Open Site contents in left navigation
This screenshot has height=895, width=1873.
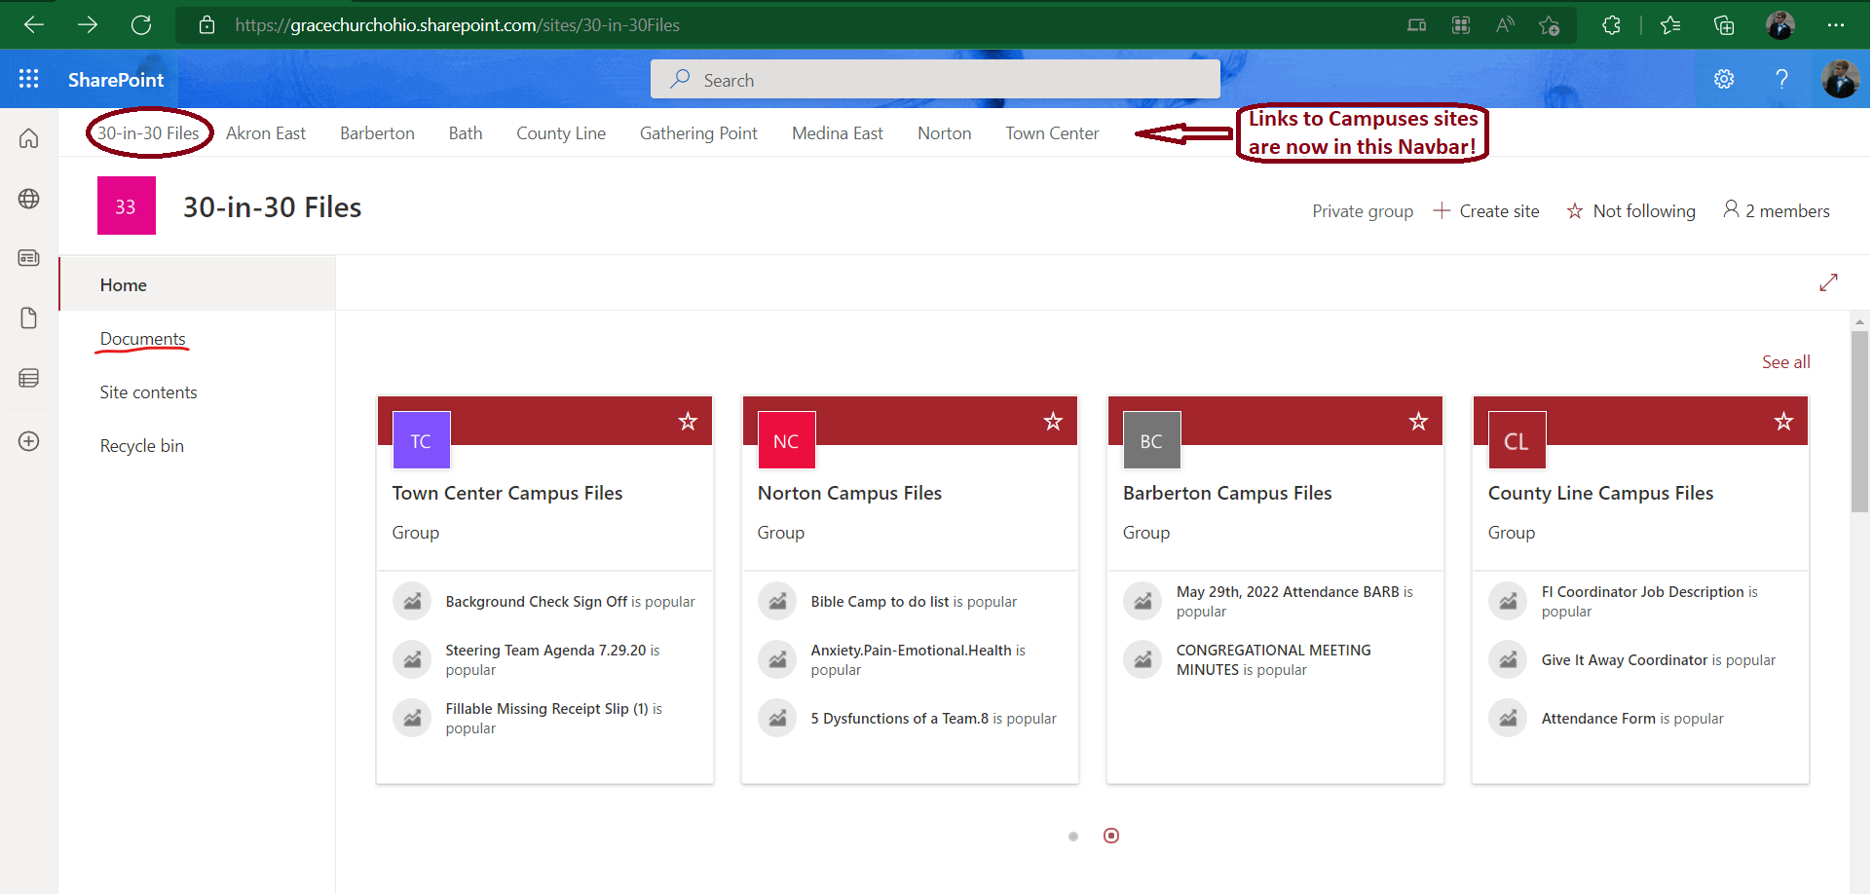pyautogui.click(x=148, y=392)
